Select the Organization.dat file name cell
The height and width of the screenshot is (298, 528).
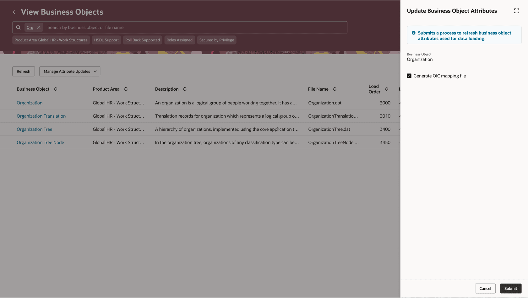point(325,103)
